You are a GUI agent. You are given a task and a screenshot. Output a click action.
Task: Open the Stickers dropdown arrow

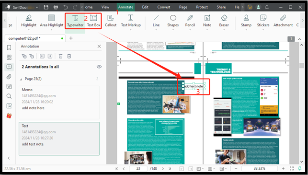[263, 30]
